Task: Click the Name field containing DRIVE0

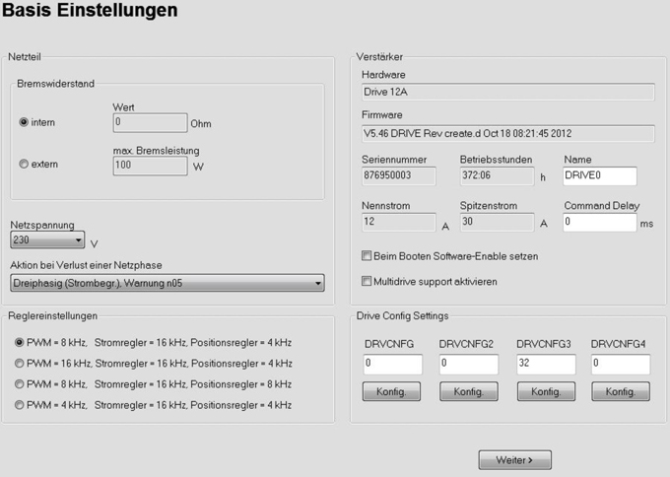Action: coord(599,176)
